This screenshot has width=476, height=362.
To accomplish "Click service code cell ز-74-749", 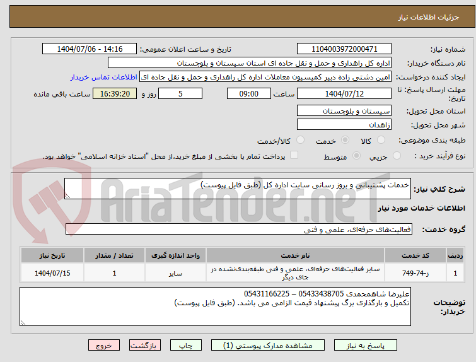I will click(x=415, y=273).
